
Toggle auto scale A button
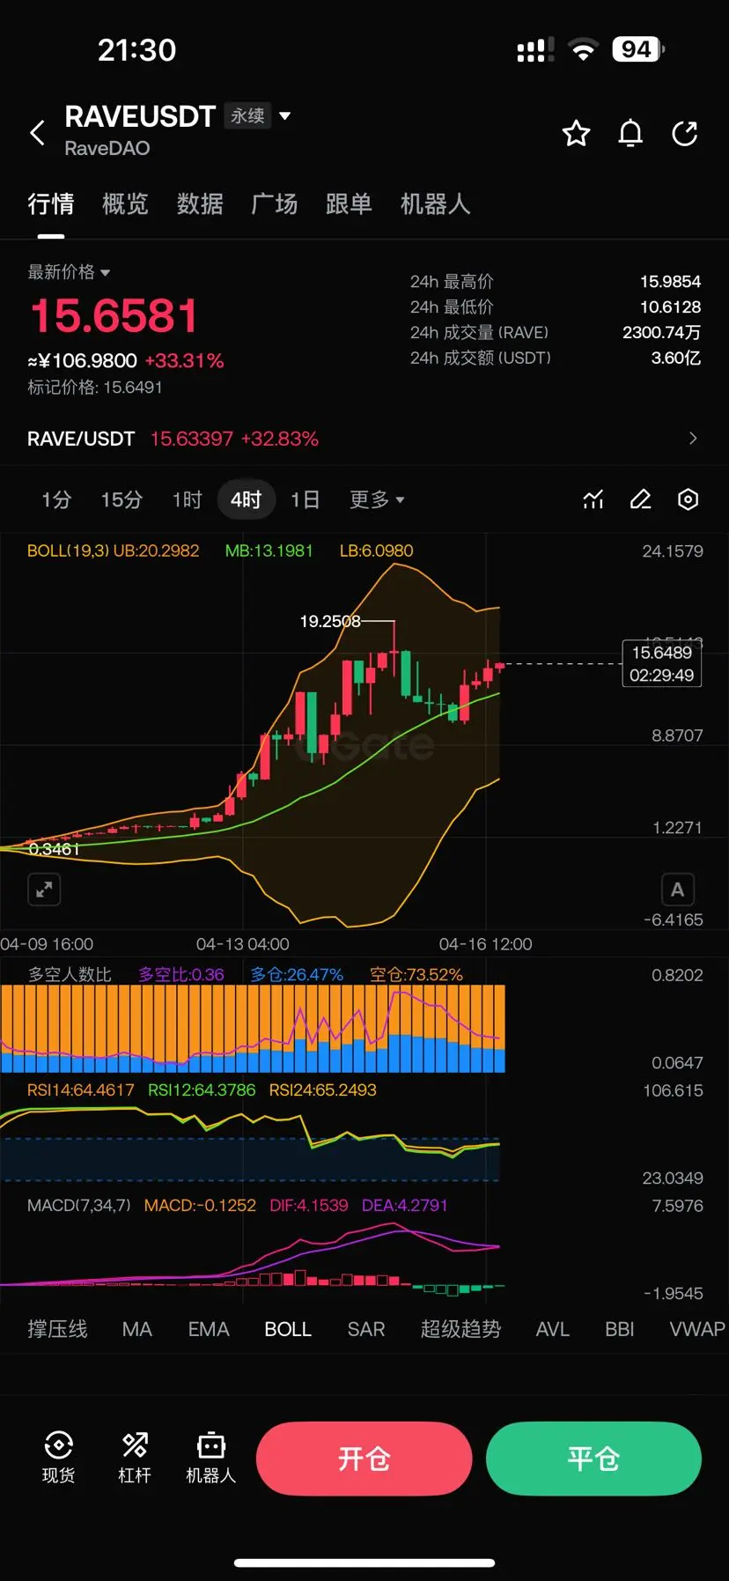tap(677, 890)
